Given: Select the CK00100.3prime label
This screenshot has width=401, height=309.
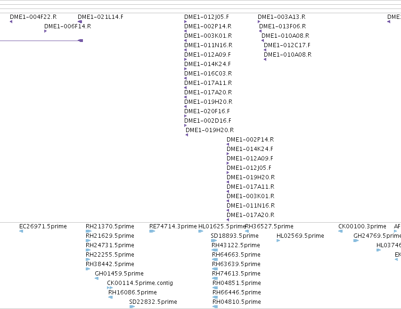Looking at the screenshot, I should click(x=362, y=226).
